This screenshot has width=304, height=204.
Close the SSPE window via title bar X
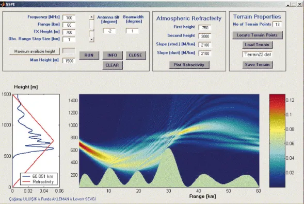tap(300, 4)
